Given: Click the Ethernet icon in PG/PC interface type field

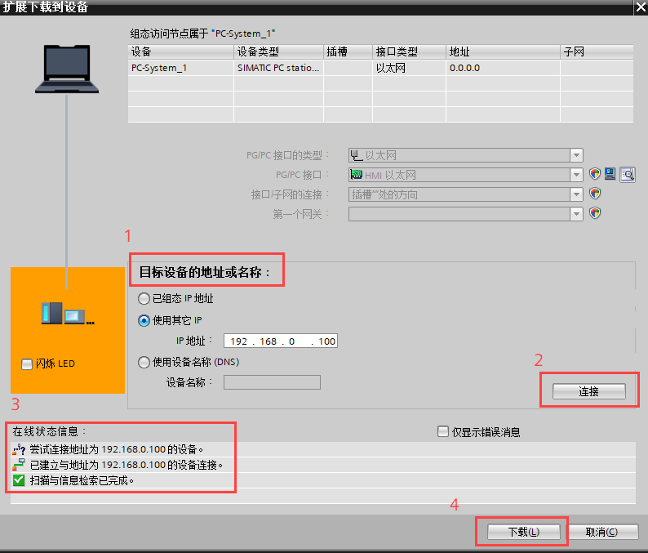Looking at the screenshot, I should (356, 155).
